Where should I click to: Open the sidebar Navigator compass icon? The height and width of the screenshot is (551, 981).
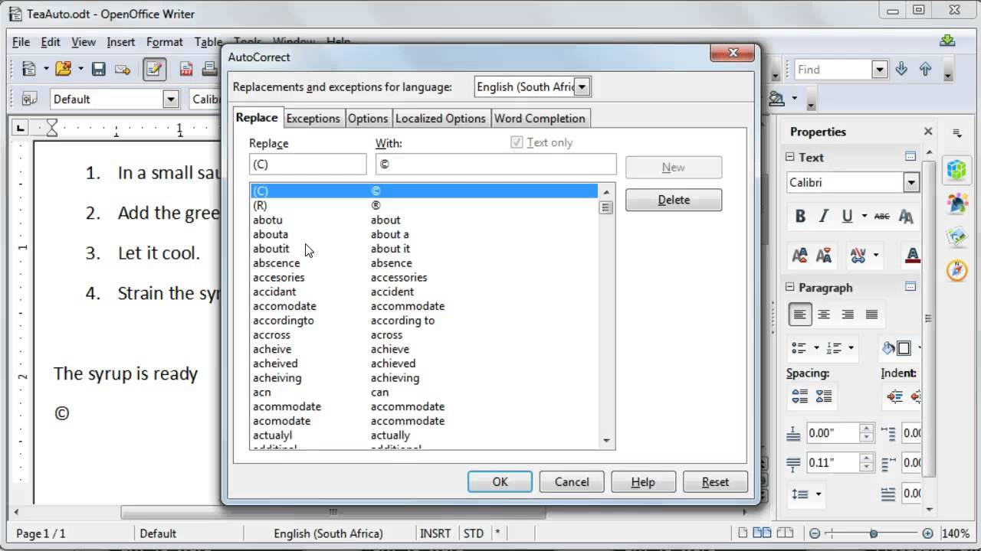(956, 270)
